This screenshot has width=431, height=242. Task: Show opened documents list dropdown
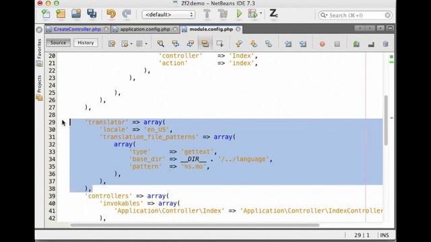pos(380,28)
